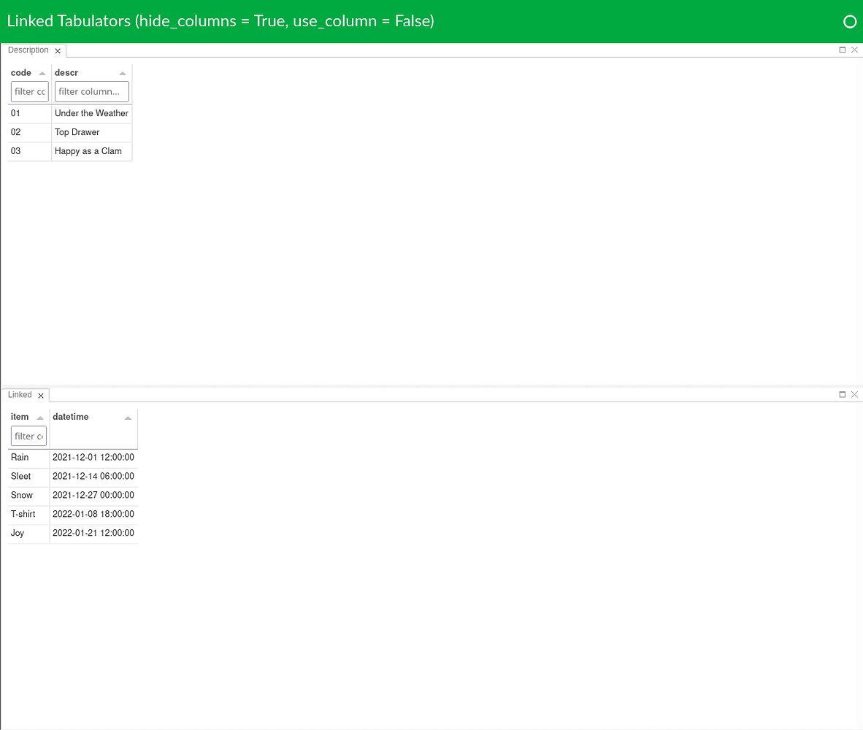Click the X icon on the Linked tab
Screen dimensions: 863x730
tap(42, 395)
